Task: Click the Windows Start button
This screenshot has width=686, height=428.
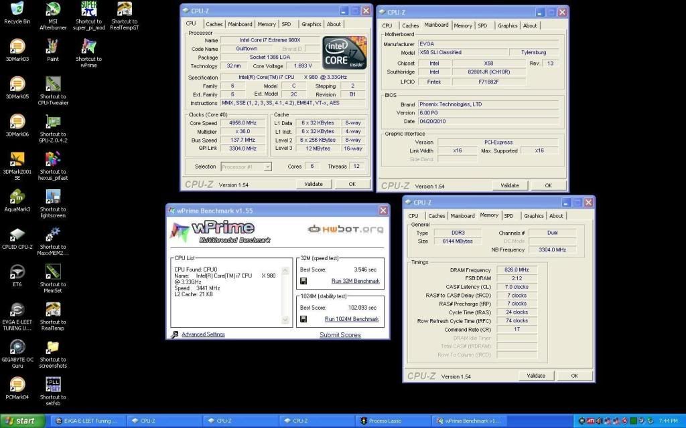Action: coord(23,421)
